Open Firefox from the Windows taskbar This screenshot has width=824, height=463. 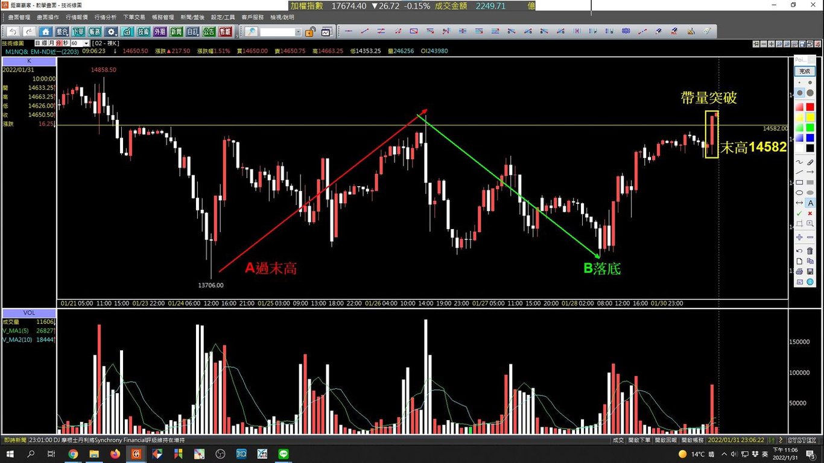(x=115, y=454)
